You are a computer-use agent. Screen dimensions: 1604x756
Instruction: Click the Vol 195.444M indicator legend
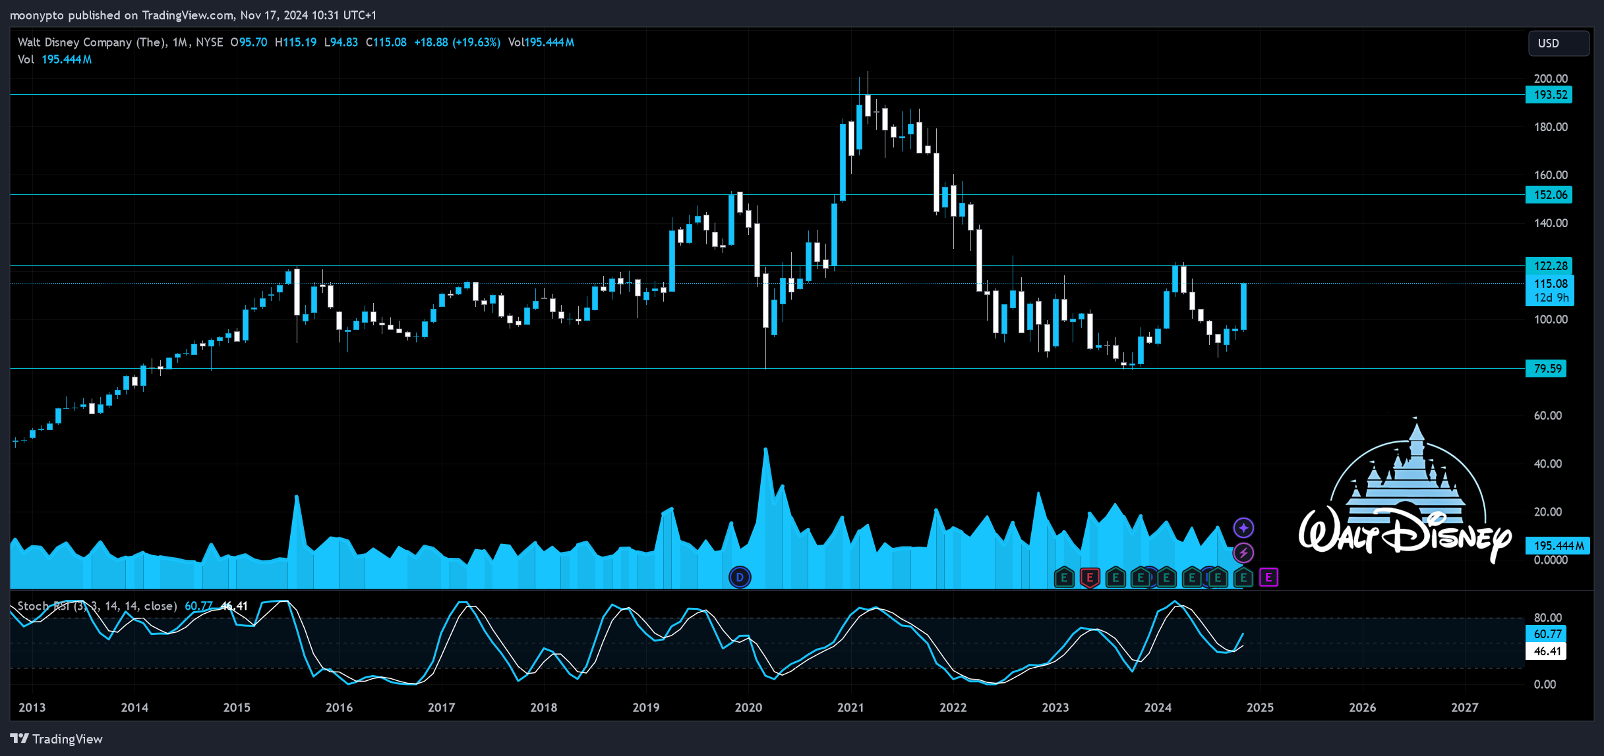[55, 59]
